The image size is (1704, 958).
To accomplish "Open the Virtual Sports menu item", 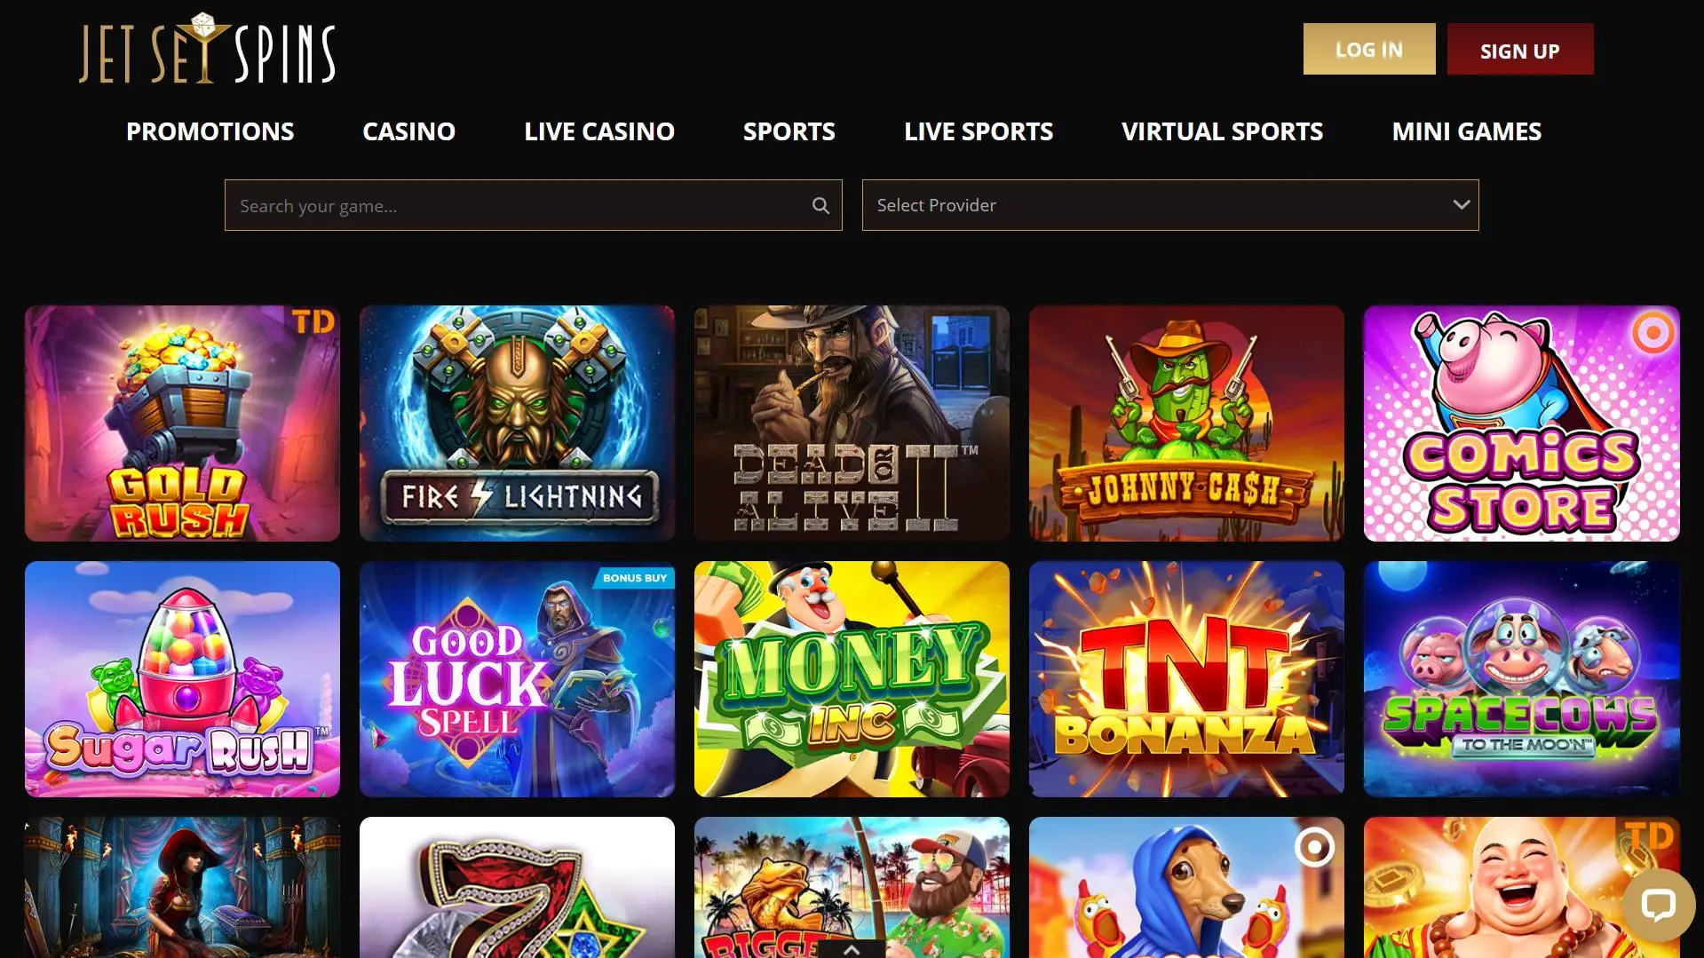I will pos(1222,131).
